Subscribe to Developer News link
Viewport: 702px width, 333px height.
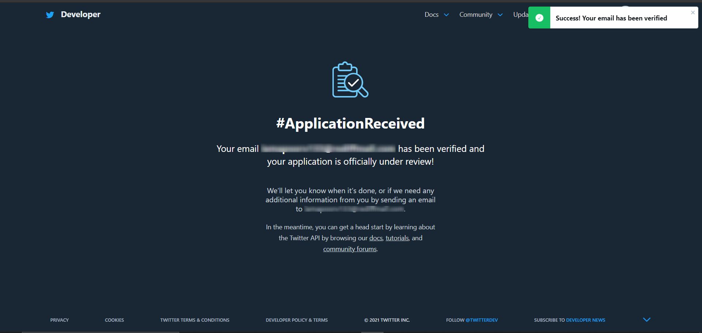585,320
